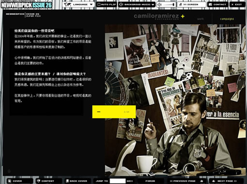The height and width of the screenshot is (184, 247).
Task: Click the Jump To page input field
Action: pos(118,181)
